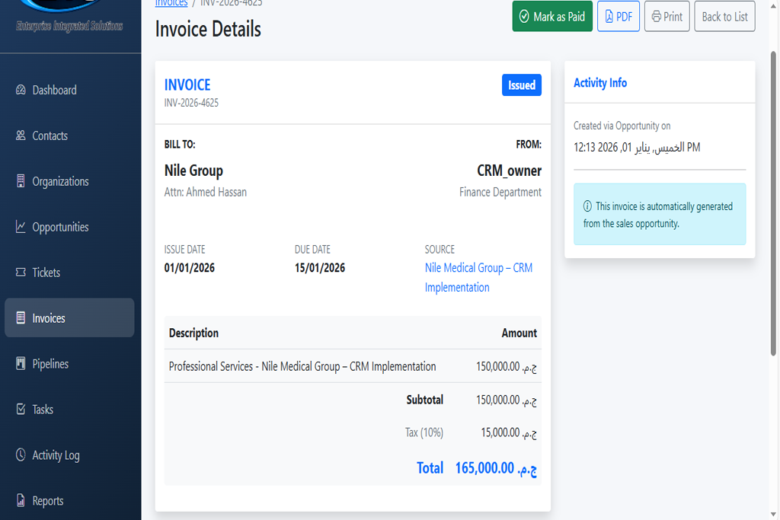Screen dimensions: 780x520
Task: Select the Opportunities chart icon
Action: point(19,227)
